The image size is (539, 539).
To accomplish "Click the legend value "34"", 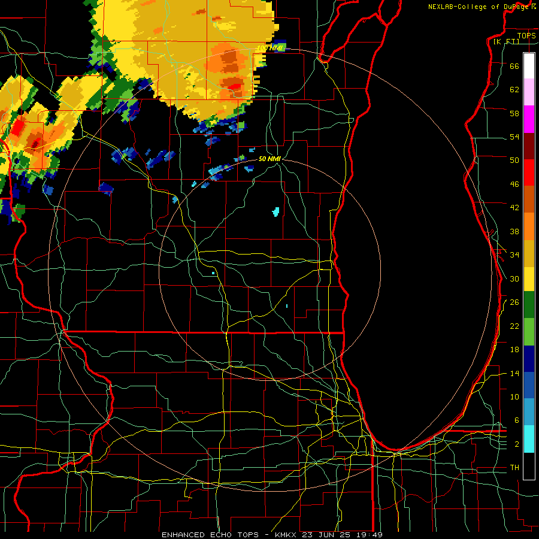I will pos(514,255).
